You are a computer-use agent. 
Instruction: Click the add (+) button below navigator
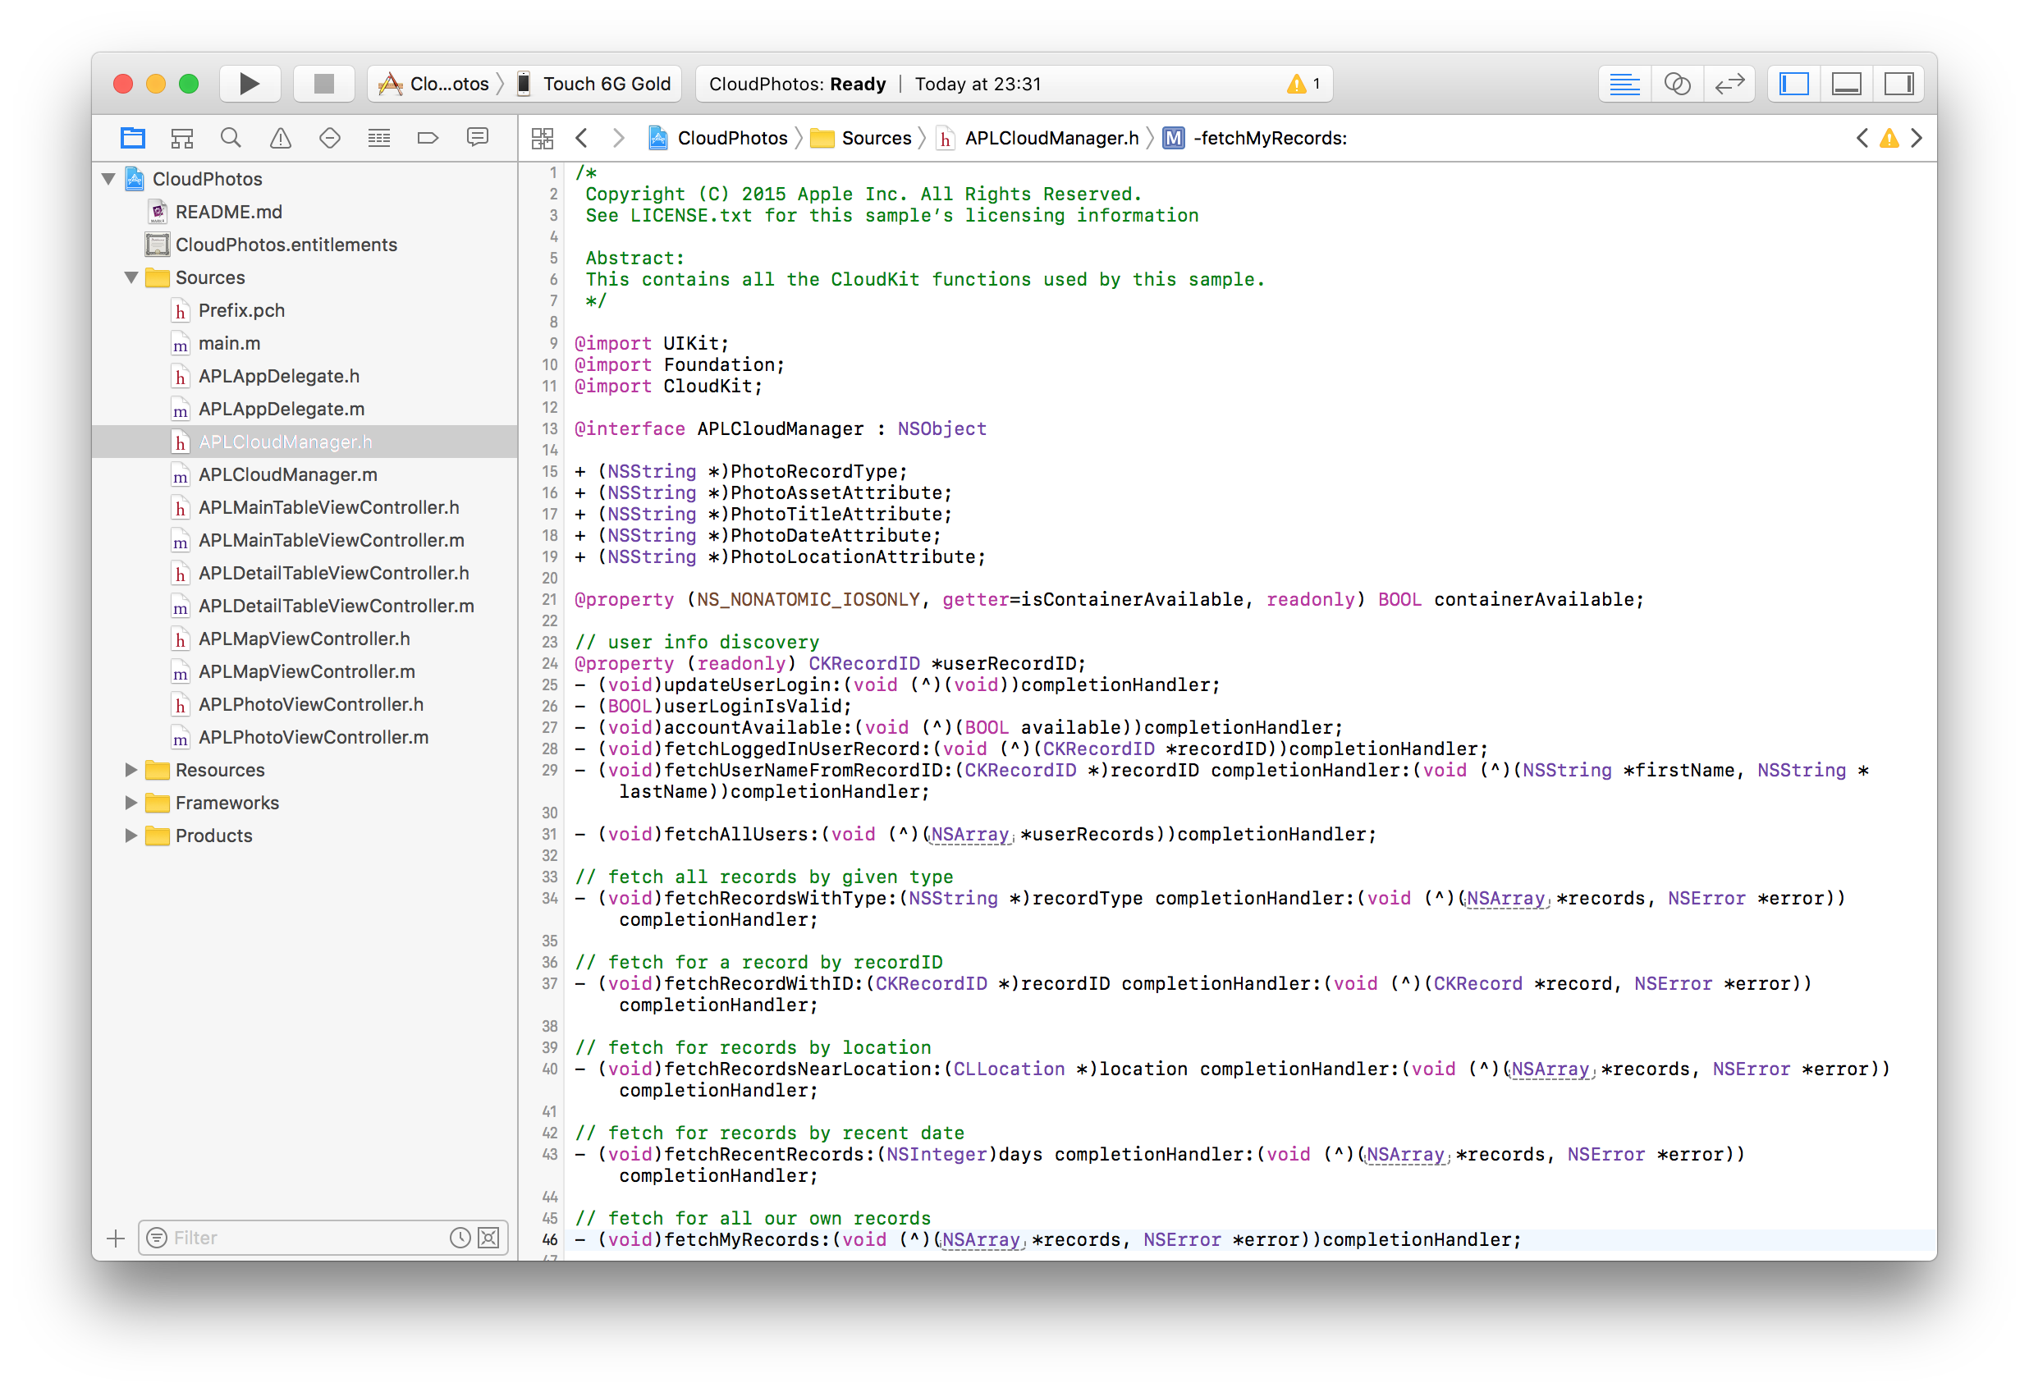click(116, 1239)
